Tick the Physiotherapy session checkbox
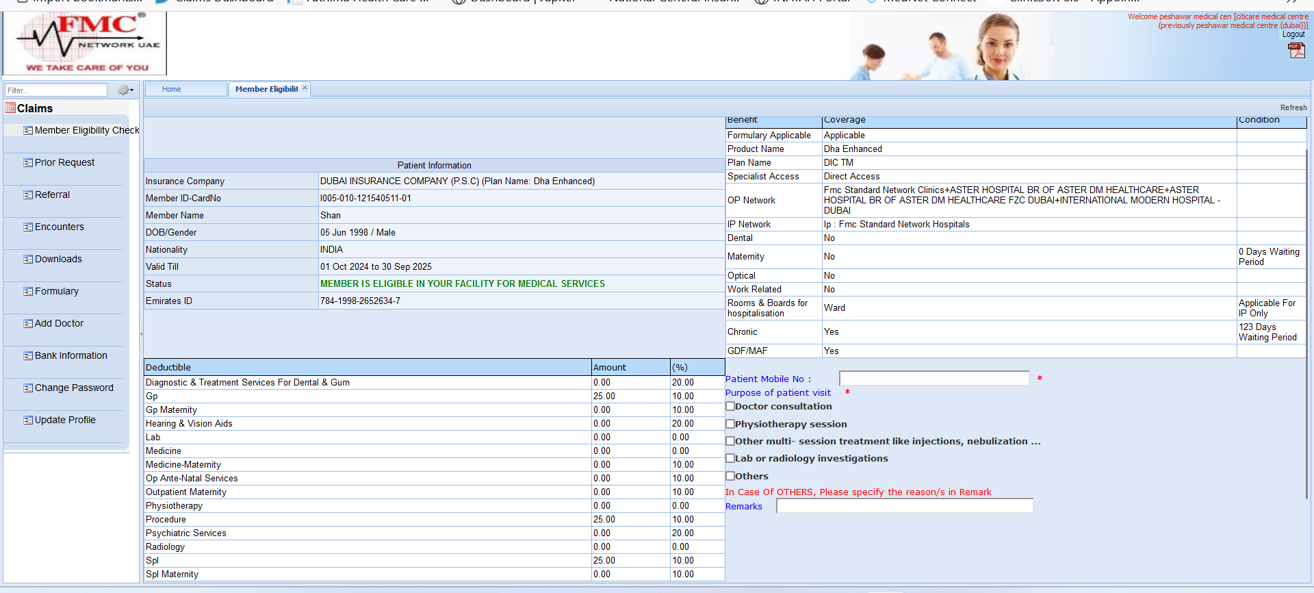The height and width of the screenshot is (593, 1314). click(730, 424)
